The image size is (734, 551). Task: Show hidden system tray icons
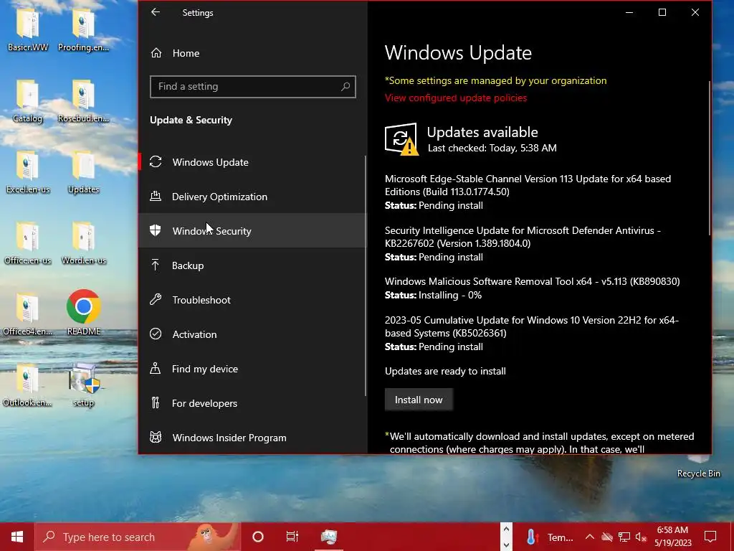click(x=590, y=537)
